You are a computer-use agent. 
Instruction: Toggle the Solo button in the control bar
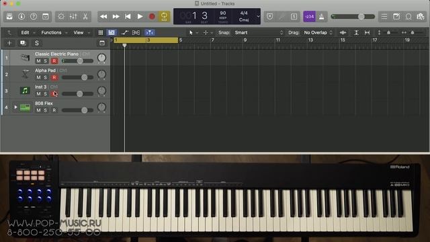(x=294, y=16)
